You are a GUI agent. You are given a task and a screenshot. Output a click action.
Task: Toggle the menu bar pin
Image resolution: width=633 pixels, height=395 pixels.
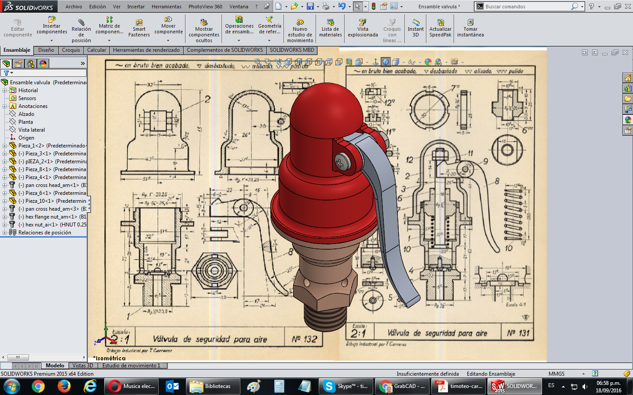point(267,7)
